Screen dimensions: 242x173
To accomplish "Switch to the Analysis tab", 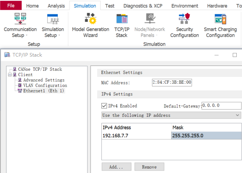I will [x=56, y=6].
